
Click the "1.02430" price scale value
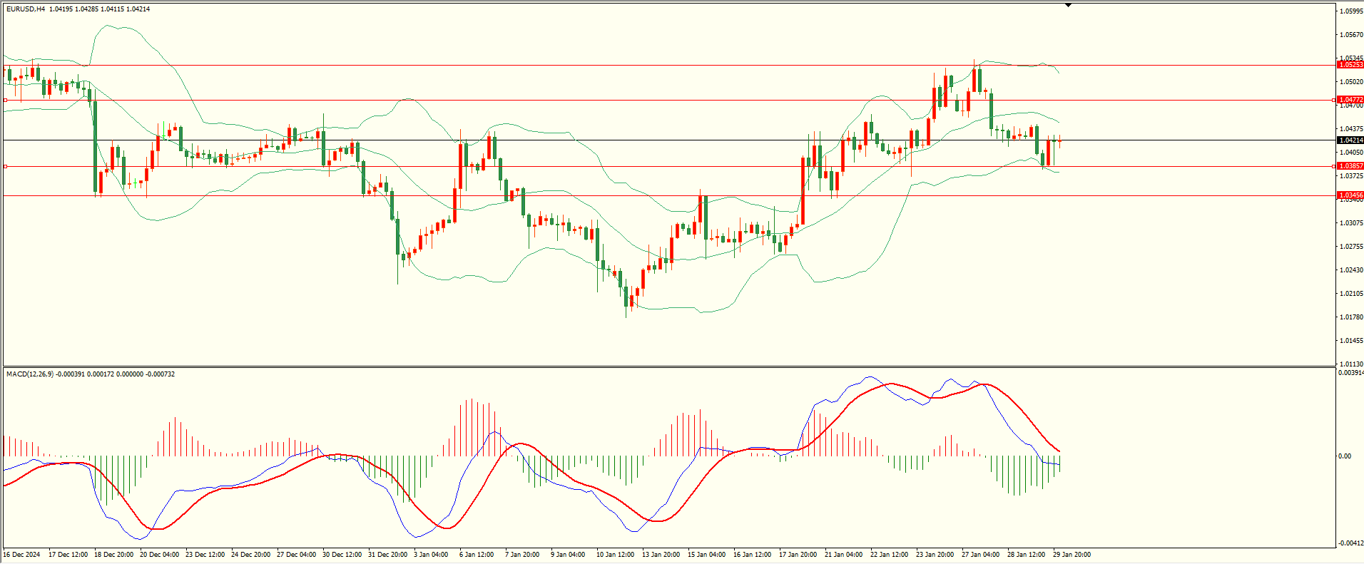pos(1351,270)
